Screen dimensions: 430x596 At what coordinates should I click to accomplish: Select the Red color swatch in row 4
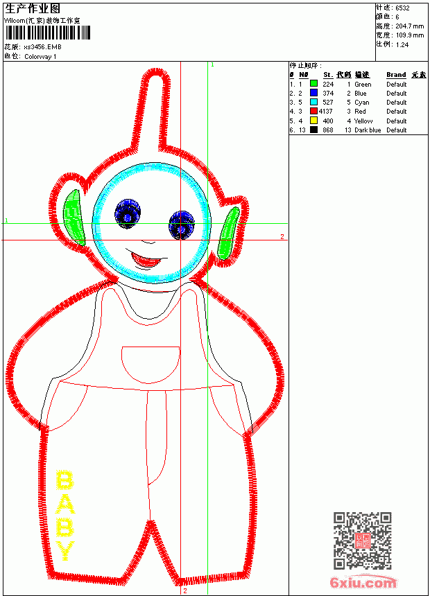coord(313,111)
